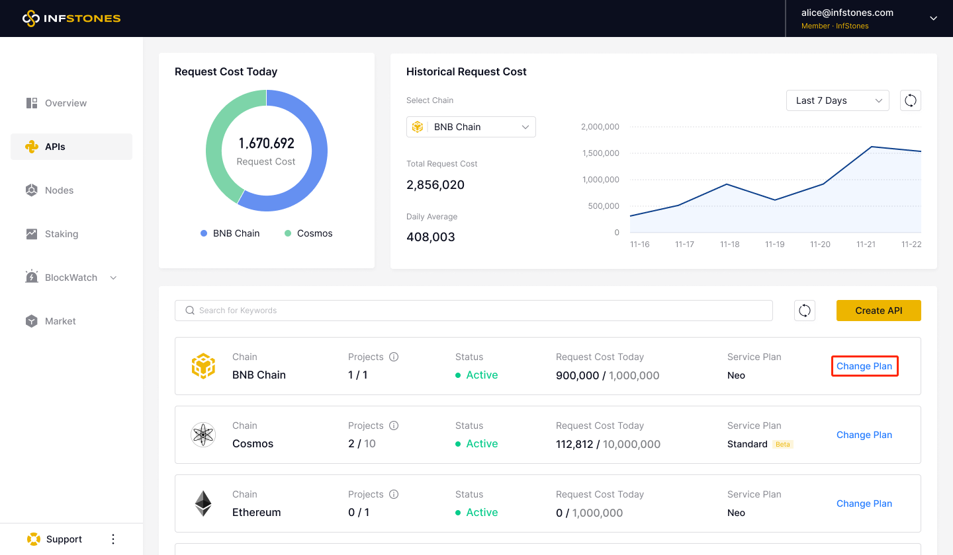The height and width of the screenshot is (555, 953).
Task: Click Change Plan for BNB Chain
Action: point(864,366)
